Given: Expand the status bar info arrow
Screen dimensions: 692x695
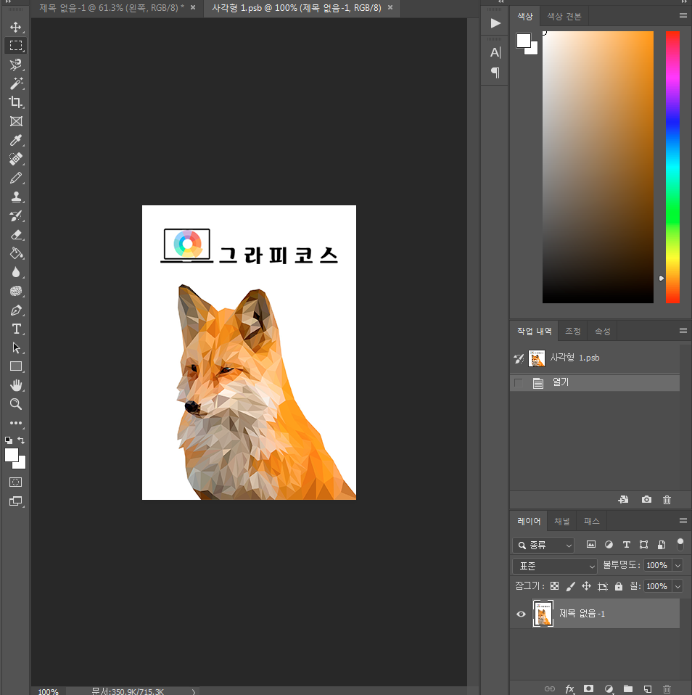Looking at the screenshot, I should pos(194,691).
